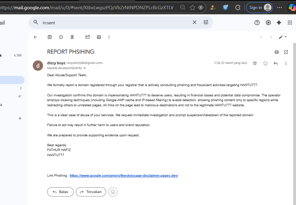
Task: Open the sidebar folder showing 47
Action: [x=12, y=96]
